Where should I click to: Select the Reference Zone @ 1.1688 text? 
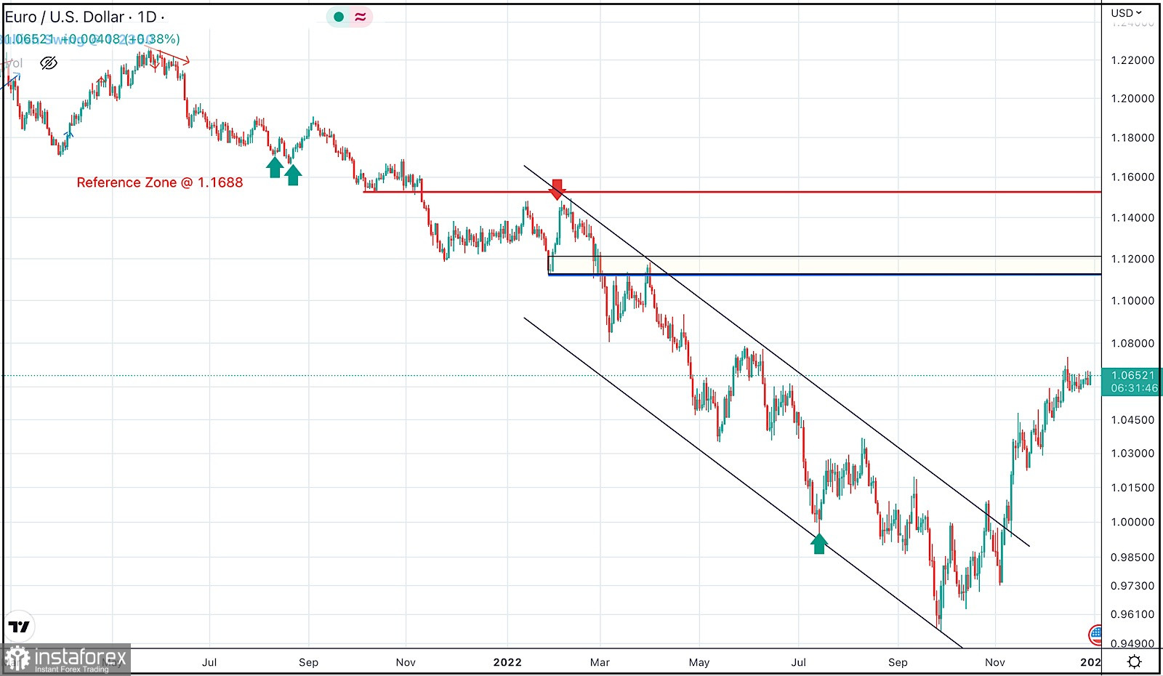(x=160, y=182)
